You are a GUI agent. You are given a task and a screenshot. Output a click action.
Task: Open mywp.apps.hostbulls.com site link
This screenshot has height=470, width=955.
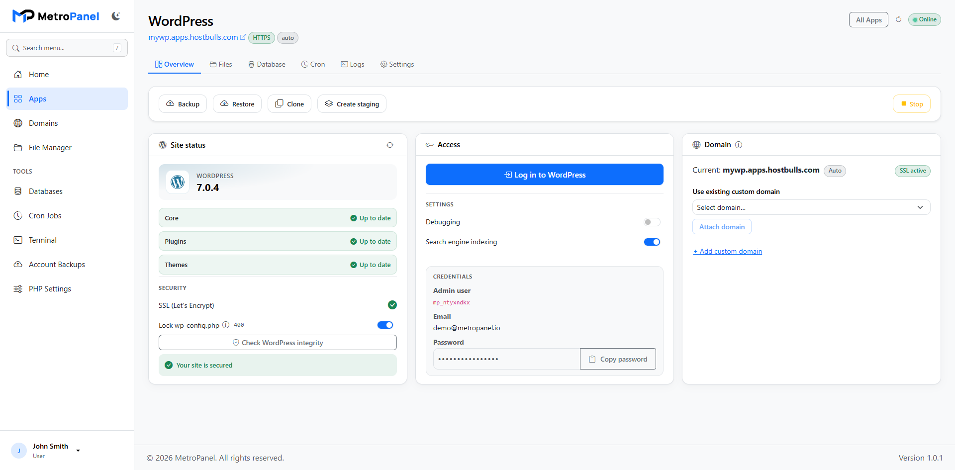point(193,37)
